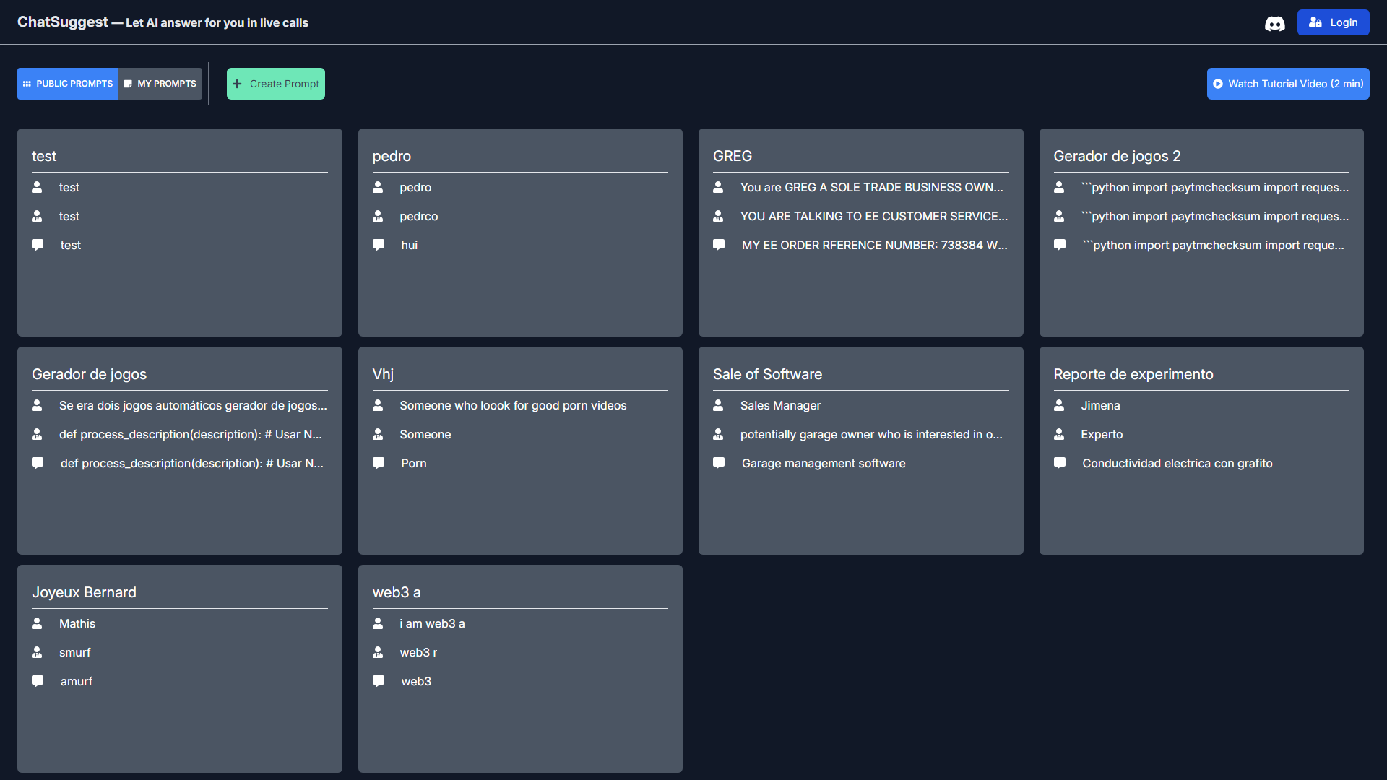The width and height of the screenshot is (1387, 780).
Task: Select 'pedrco' text in the pedro card
Action: point(419,216)
